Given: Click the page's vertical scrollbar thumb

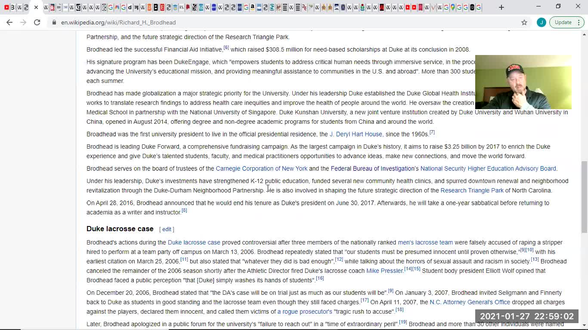Looking at the screenshot, I should point(584,197).
